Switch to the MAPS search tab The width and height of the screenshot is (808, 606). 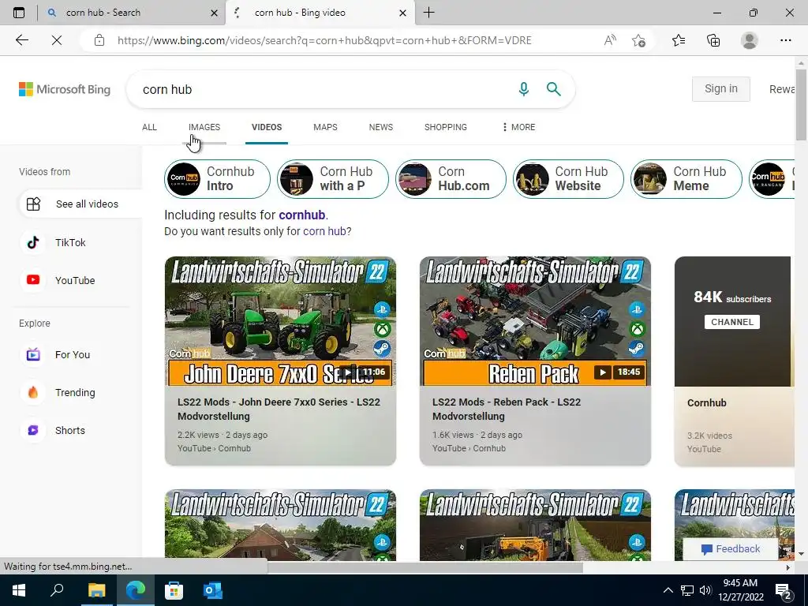pyautogui.click(x=325, y=127)
